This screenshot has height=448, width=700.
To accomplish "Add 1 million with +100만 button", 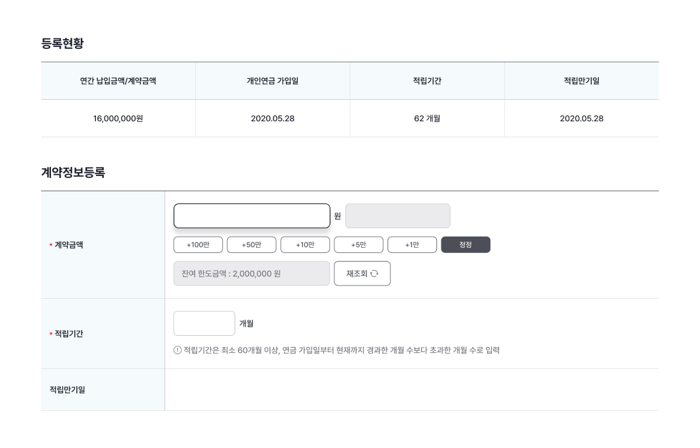I will click(x=198, y=245).
